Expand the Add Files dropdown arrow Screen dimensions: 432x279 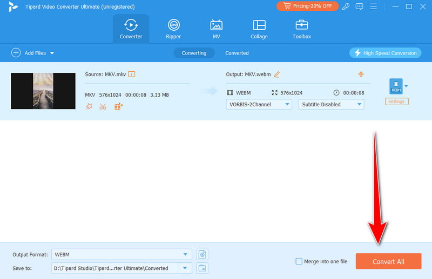point(52,53)
